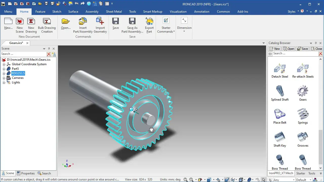Pick the Splined Shaft catalog item
Screen dimensions: 324x182
(280, 93)
